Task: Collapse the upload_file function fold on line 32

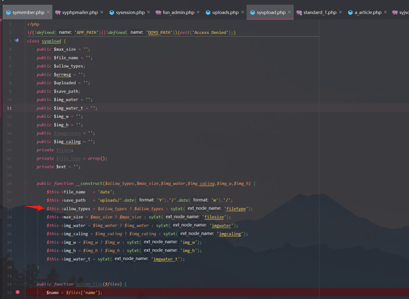Action: click(25, 284)
